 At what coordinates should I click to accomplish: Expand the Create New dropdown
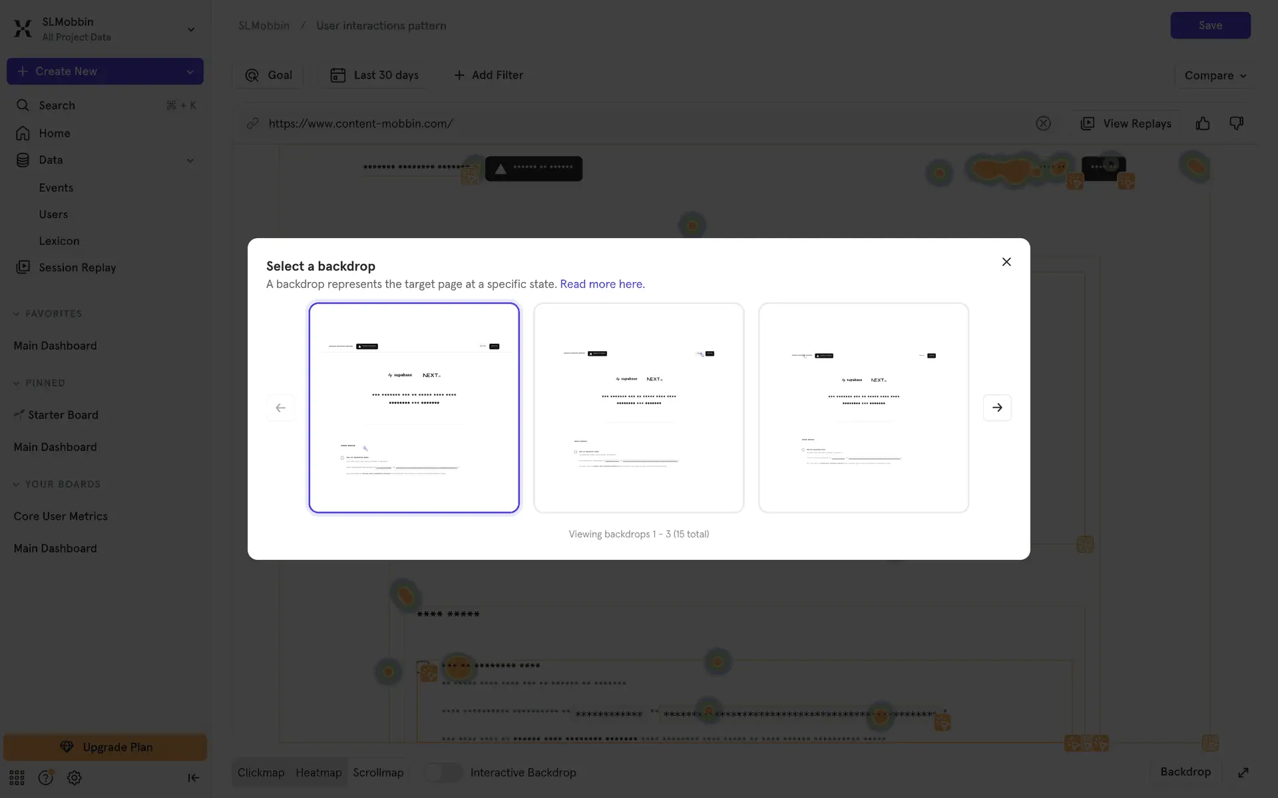click(x=190, y=72)
